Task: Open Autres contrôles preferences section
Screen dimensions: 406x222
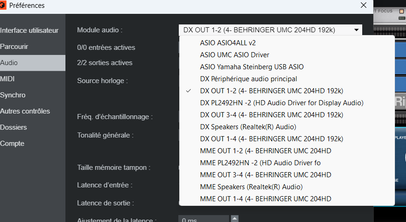Action: click(x=33, y=111)
